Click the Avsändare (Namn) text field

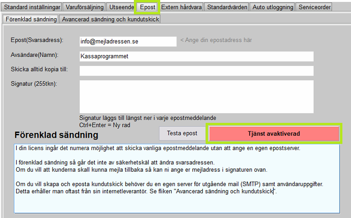tap(196, 56)
